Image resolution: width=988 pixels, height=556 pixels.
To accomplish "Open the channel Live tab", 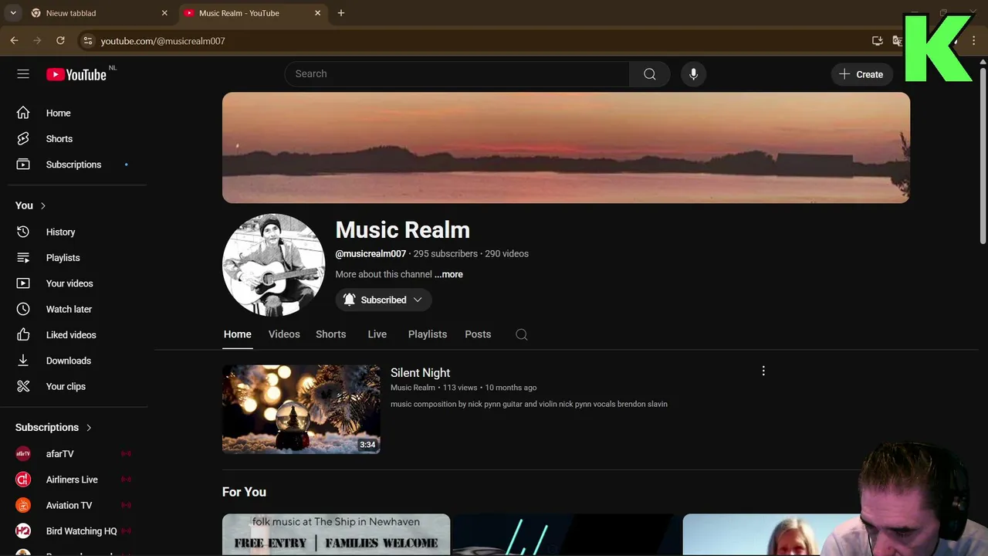I will [377, 334].
